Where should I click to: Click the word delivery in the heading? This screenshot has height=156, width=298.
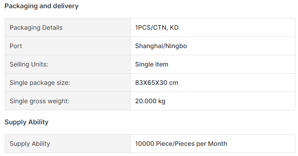pyautogui.click(x=66, y=6)
